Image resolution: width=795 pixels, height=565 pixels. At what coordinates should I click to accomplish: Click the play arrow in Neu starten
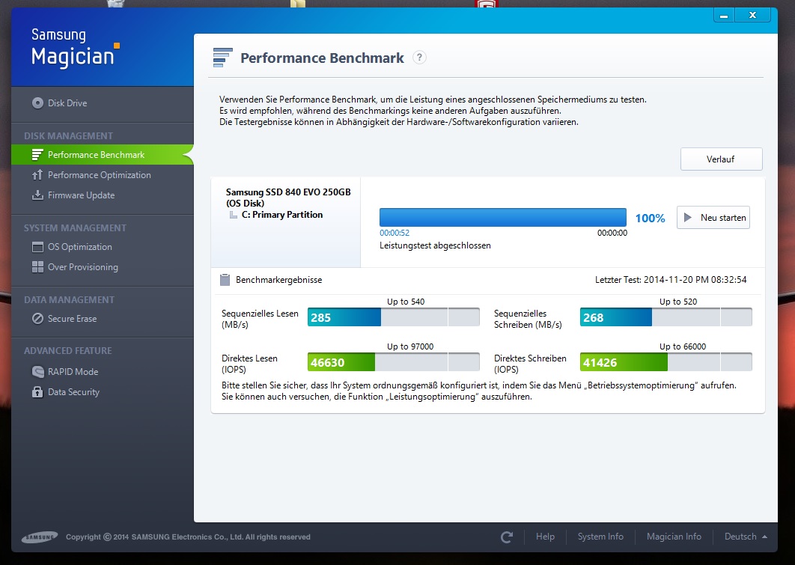[x=687, y=217]
